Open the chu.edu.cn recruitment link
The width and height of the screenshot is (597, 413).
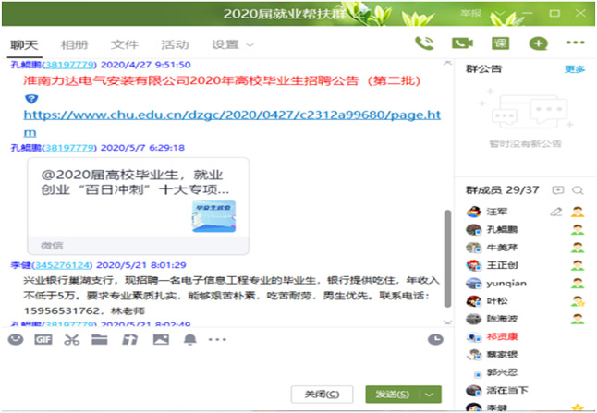[x=231, y=116]
